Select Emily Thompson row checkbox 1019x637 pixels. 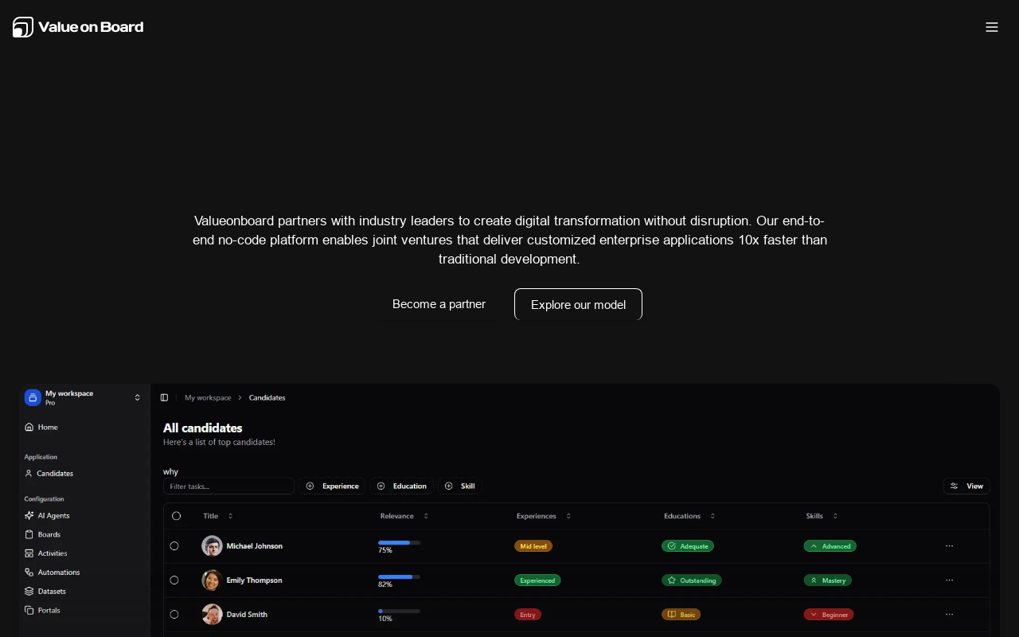pyautogui.click(x=174, y=580)
